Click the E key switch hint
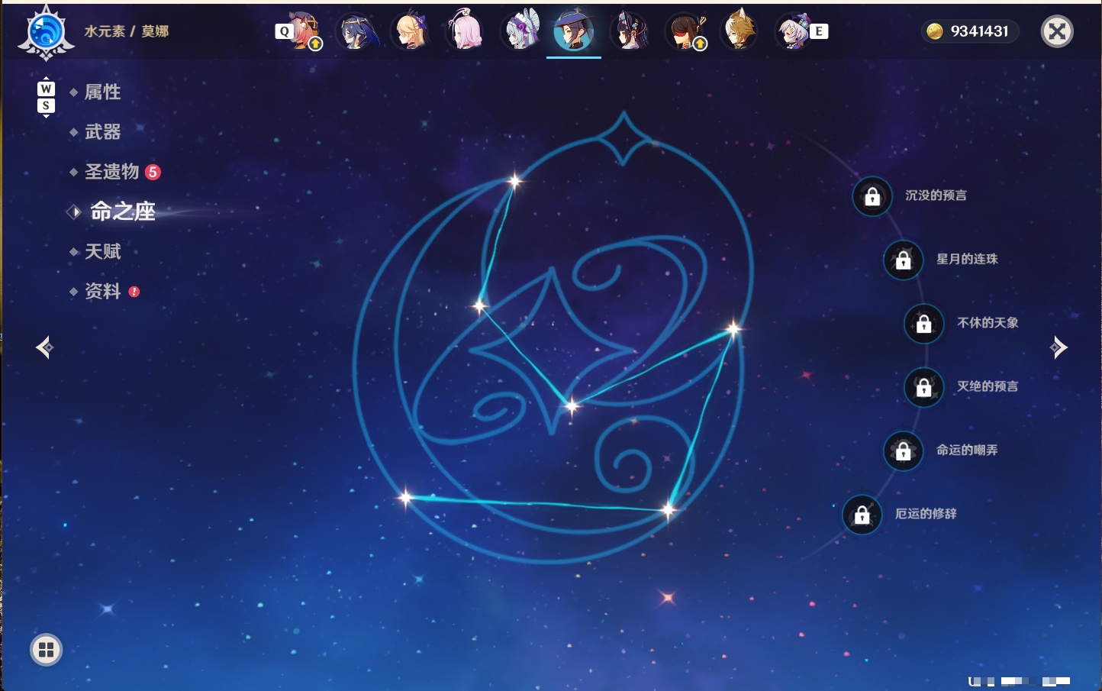The image size is (1102, 691). [819, 31]
